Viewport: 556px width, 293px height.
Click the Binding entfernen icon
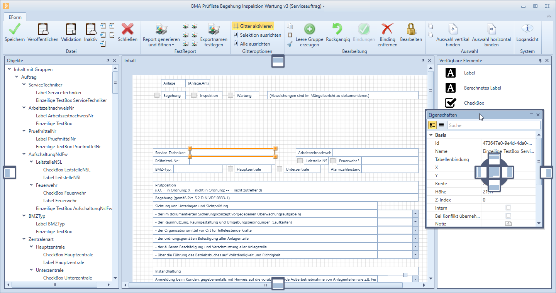[x=387, y=29]
